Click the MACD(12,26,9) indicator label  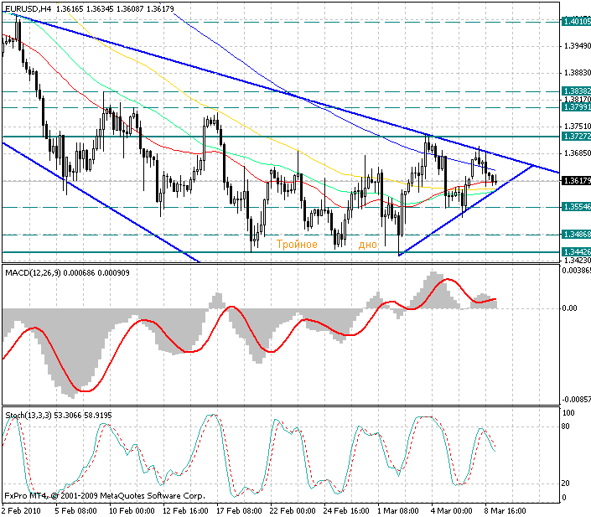[x=33, y=273]
